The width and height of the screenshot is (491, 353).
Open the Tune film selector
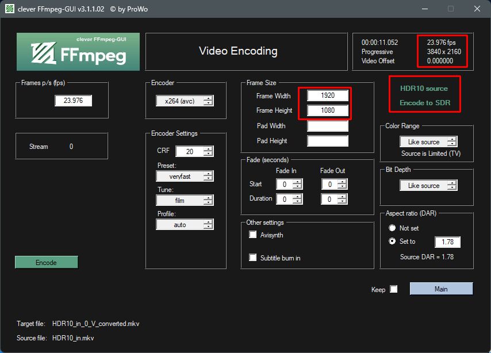coord(185,200)
